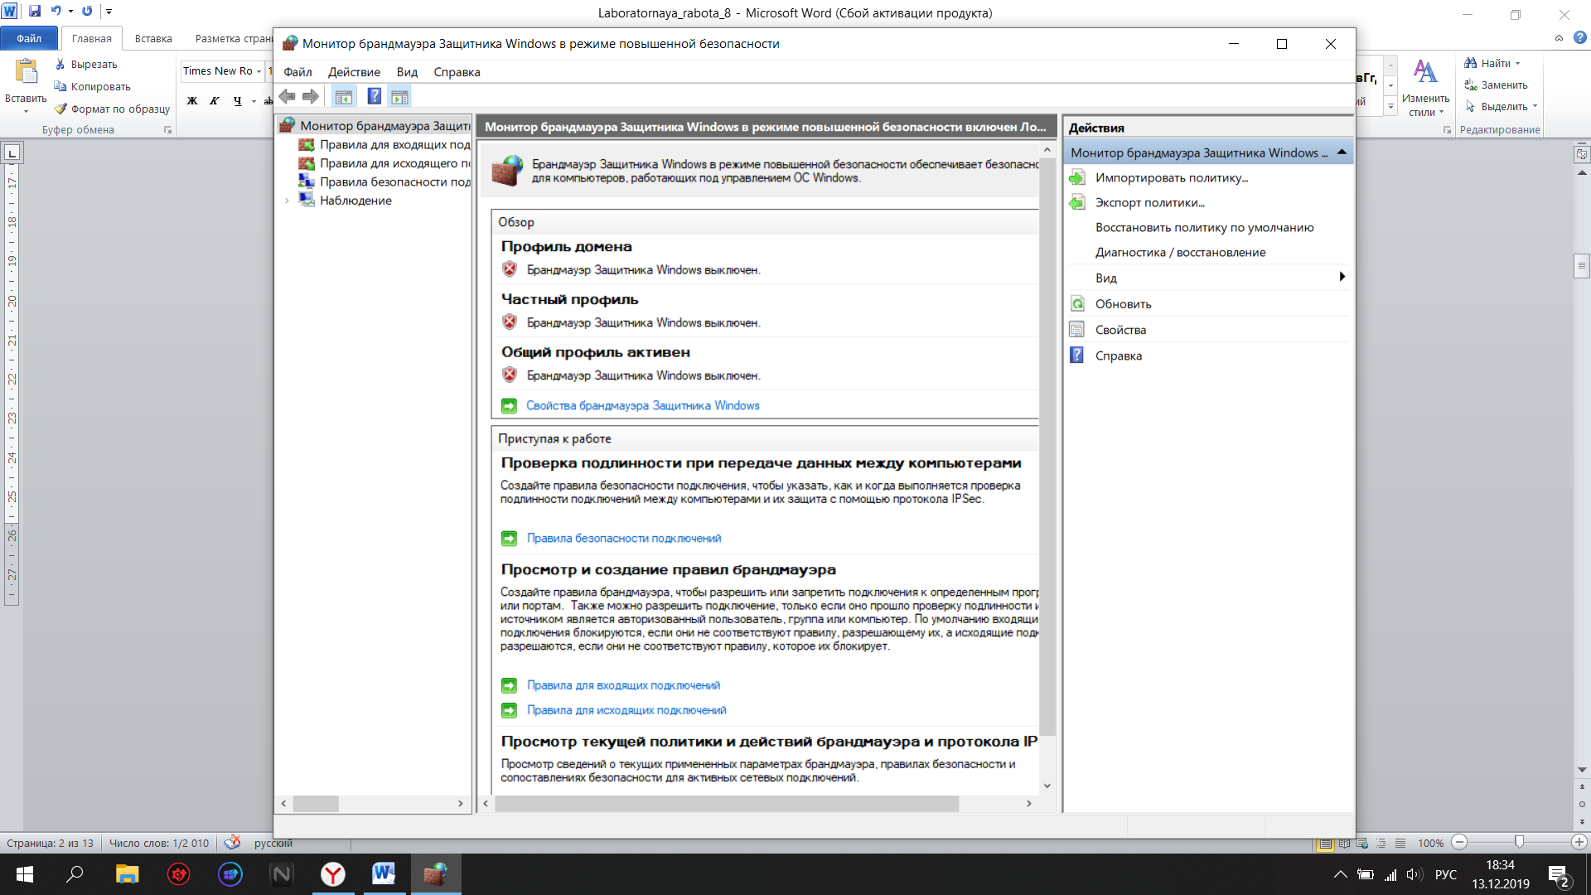Screen dimensions: 1591x895
Task: Open underline style dropdown arrow
Action: 253,101
